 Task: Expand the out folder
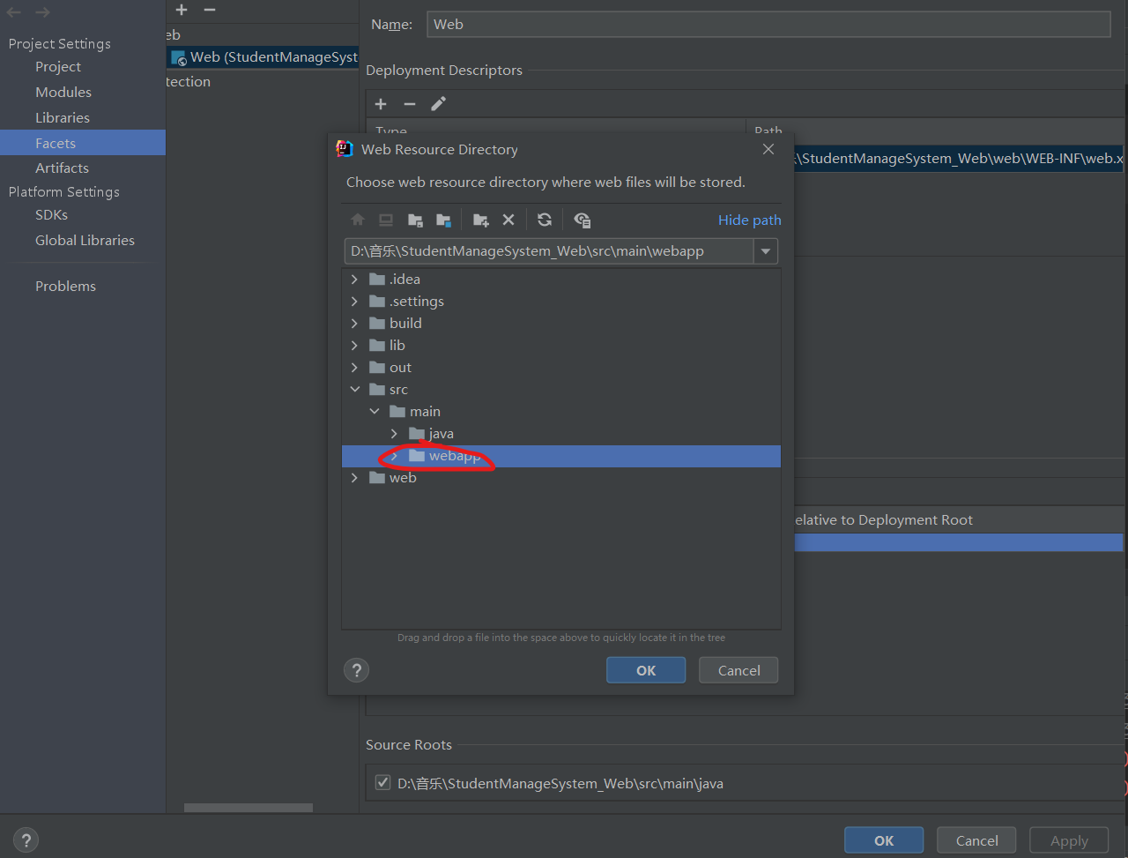pos(354,368)
